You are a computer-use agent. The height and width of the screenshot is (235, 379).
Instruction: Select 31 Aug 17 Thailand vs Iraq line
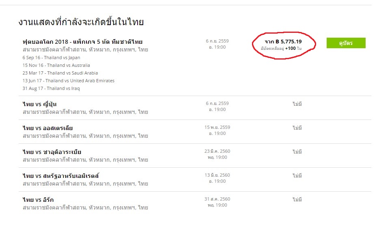[x=51, y=88]
